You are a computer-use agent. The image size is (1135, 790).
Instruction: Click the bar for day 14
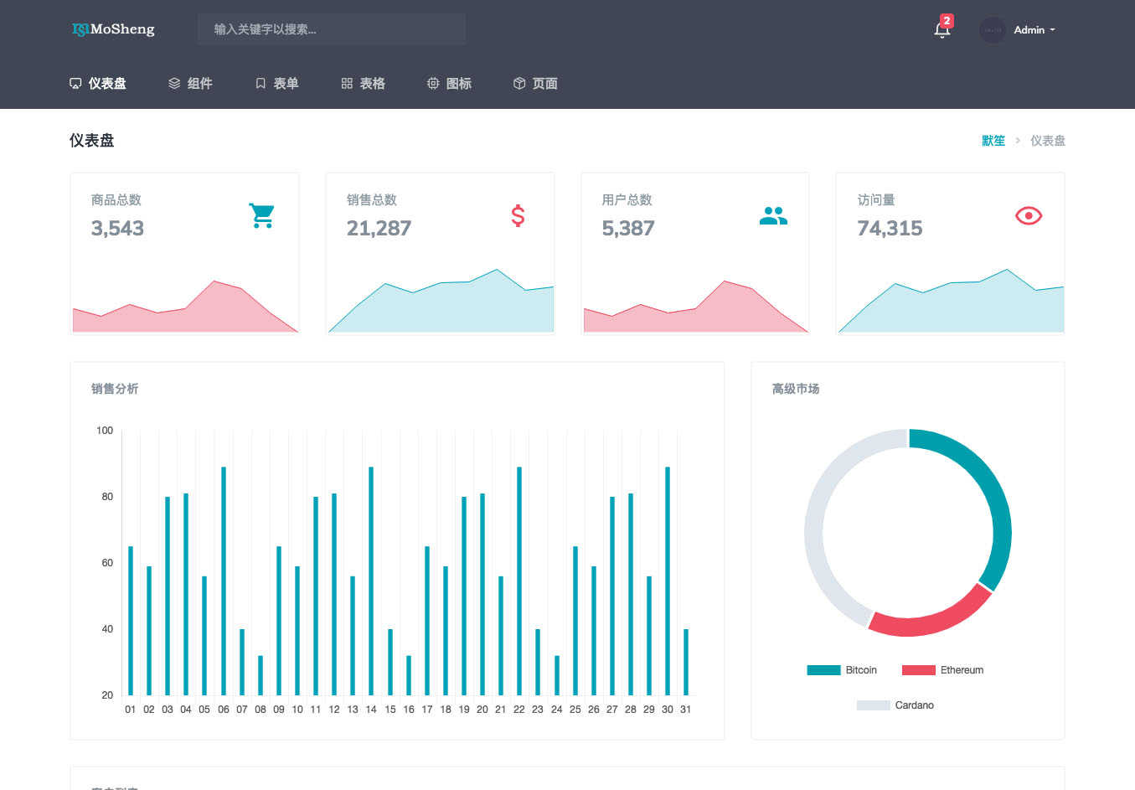pyautogui.click(x=371, y=581)
